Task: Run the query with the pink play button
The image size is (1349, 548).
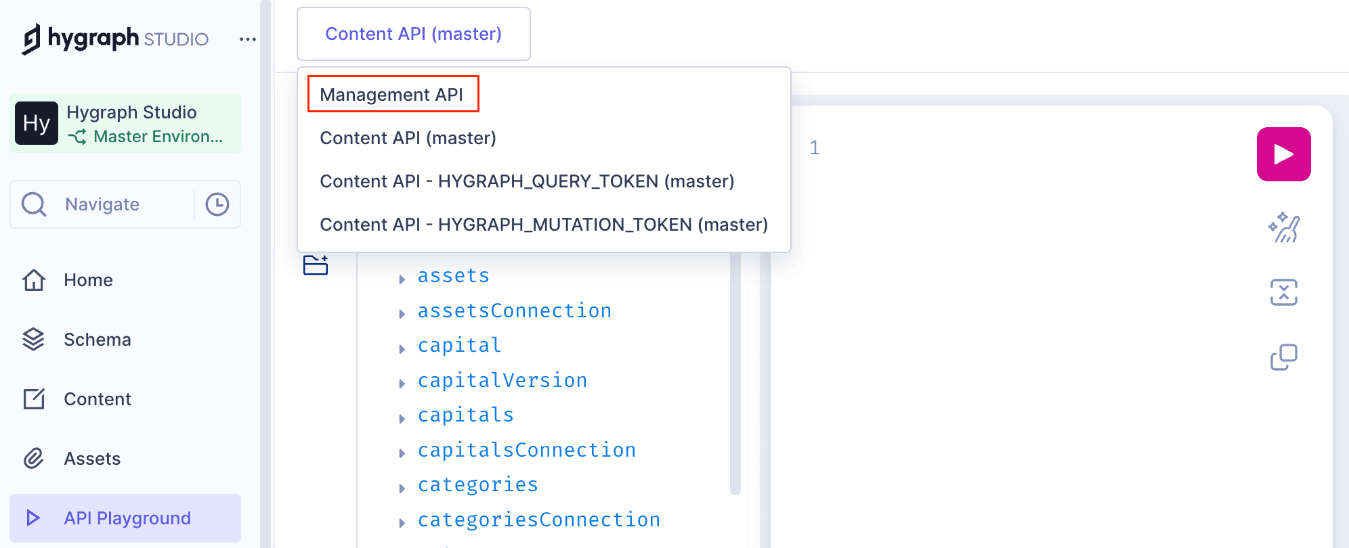Action: (1283, 154)
